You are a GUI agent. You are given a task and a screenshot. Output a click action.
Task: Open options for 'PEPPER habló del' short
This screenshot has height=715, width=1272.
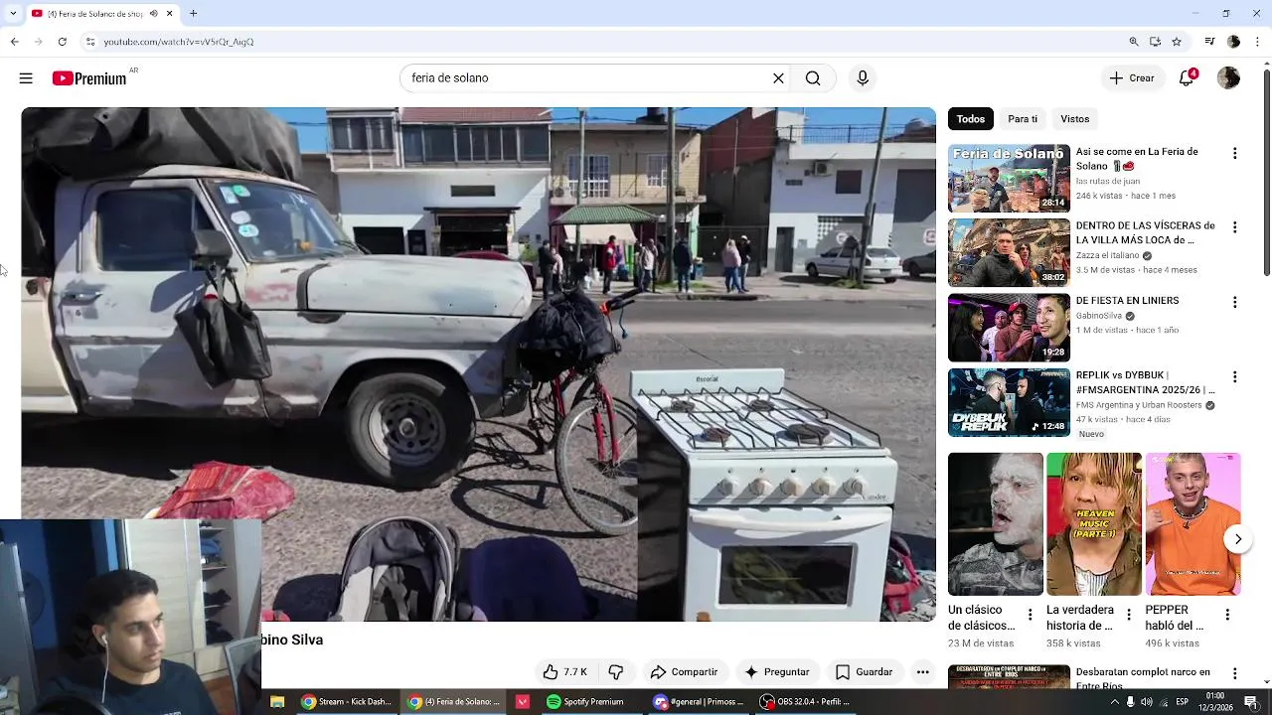point(1227,615)
